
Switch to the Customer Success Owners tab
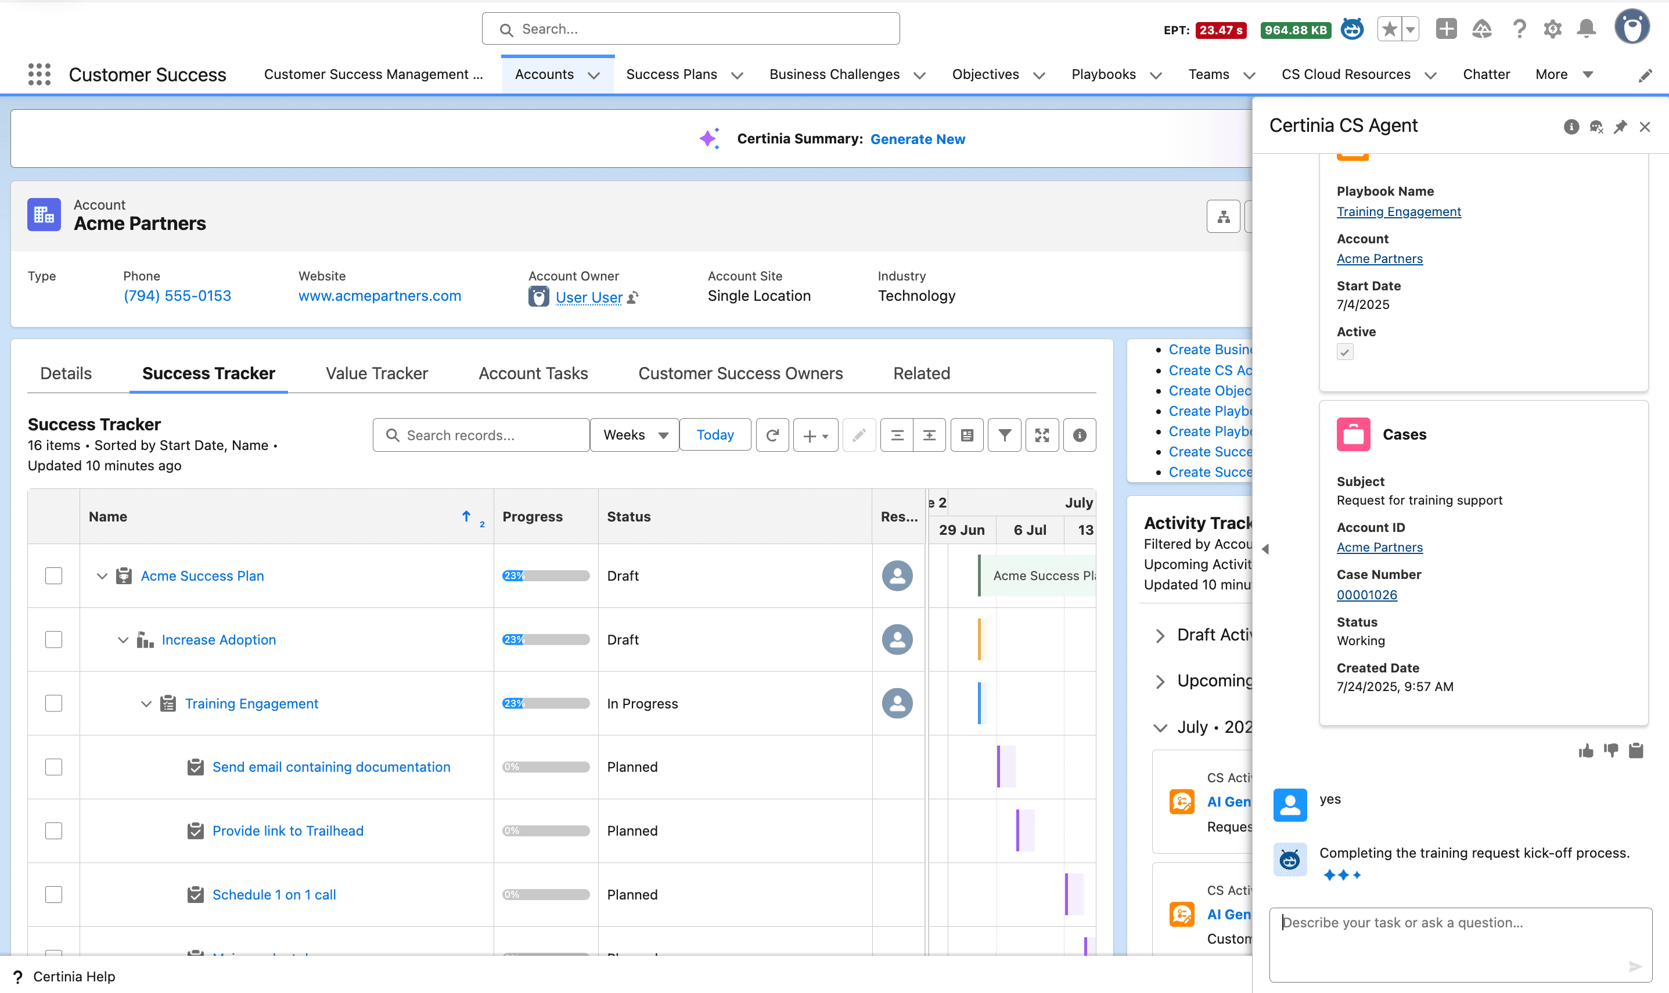pyautogui.click(x=740, y=373)
